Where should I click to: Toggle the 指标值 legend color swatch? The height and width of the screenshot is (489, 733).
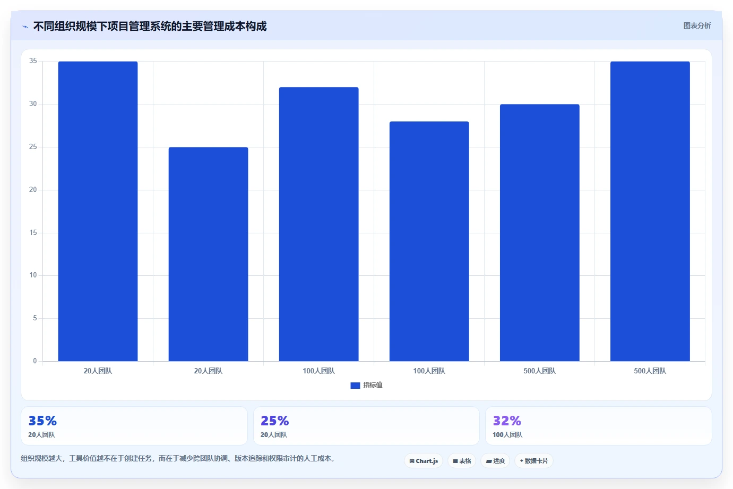coord(355,386)
